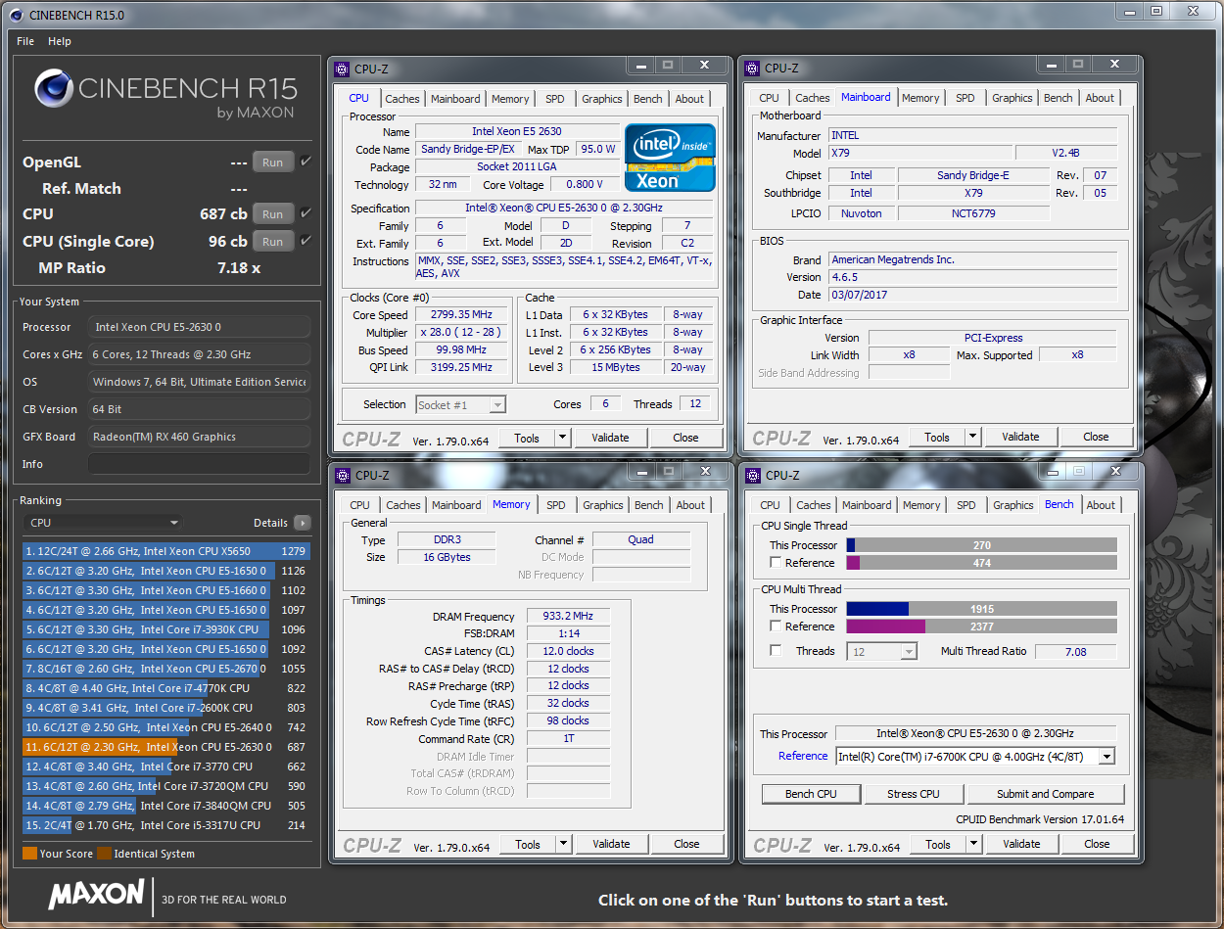The image size is (1224, 929).
Task: Click Submit and Compare button
Action: tap(1046, 794)
